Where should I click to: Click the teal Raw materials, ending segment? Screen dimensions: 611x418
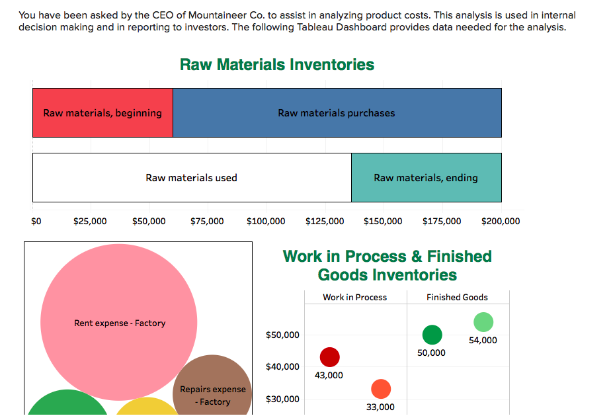point(427,177)
